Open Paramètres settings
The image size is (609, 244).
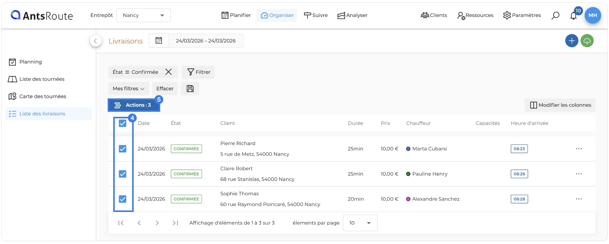coord(522,15)
